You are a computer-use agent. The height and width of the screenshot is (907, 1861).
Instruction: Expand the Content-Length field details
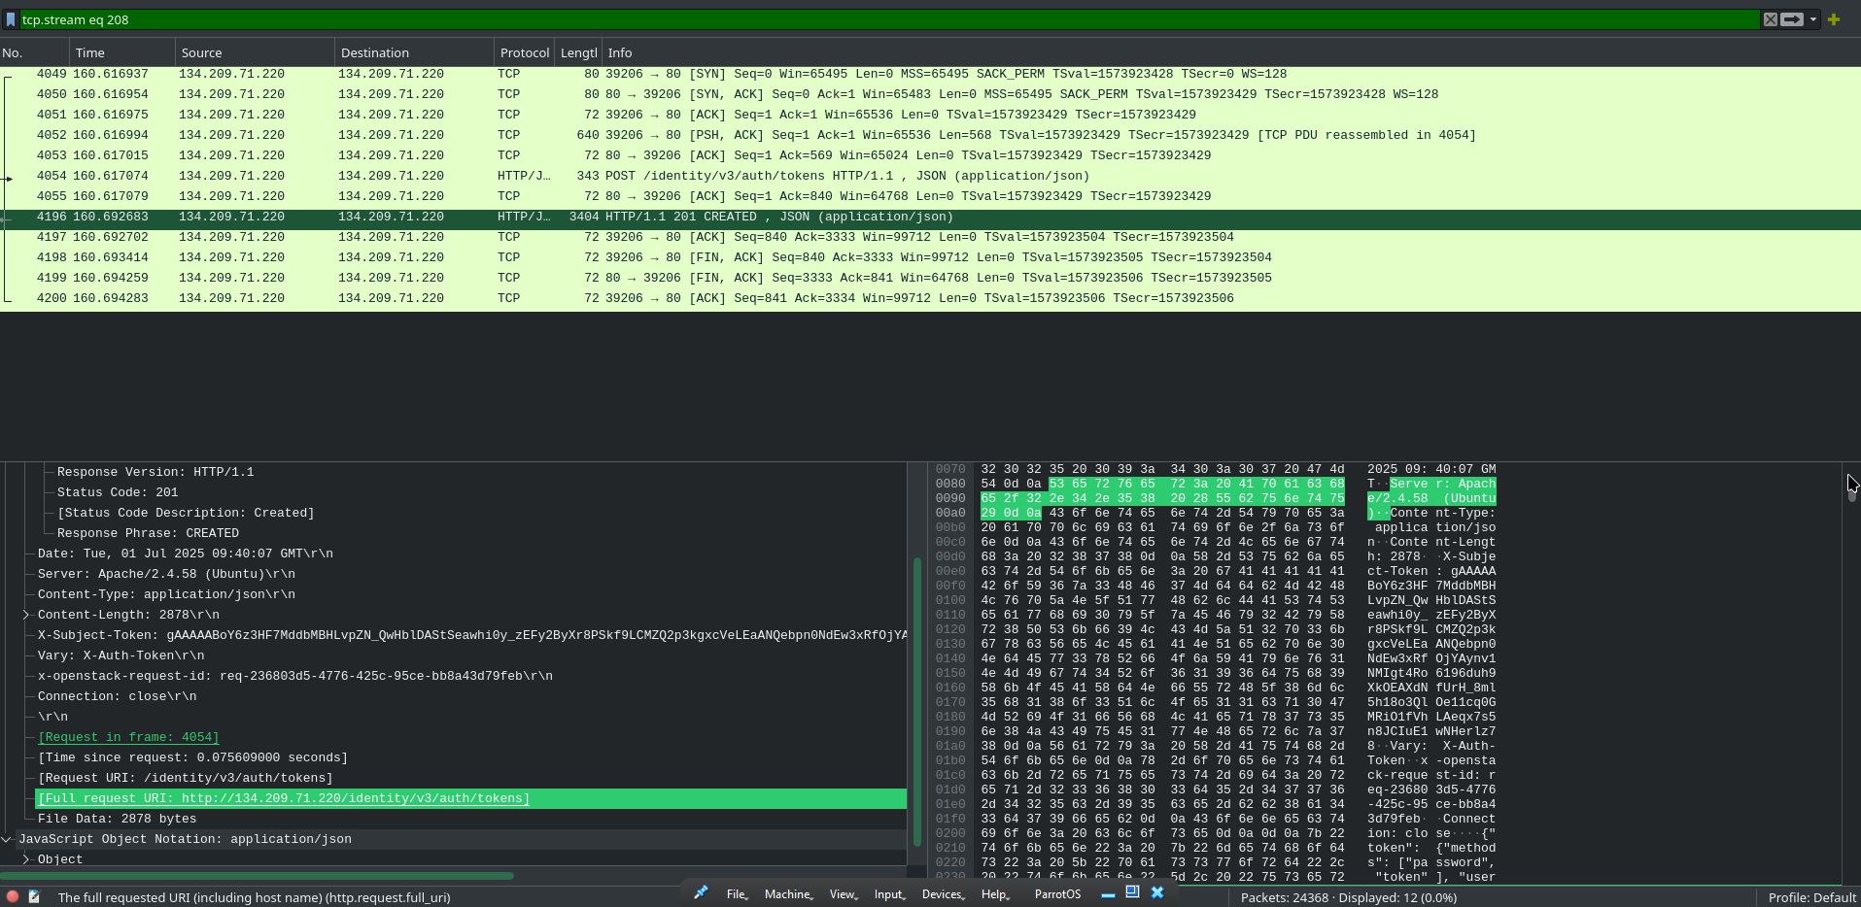click(25, 614)
